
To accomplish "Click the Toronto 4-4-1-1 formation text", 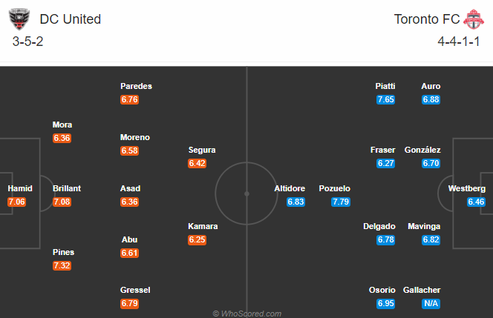I will click(x=459, y=42).
